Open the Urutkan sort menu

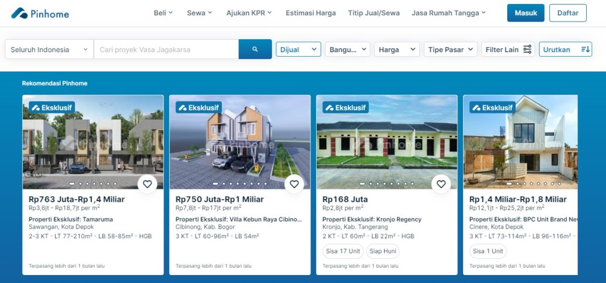565,49
